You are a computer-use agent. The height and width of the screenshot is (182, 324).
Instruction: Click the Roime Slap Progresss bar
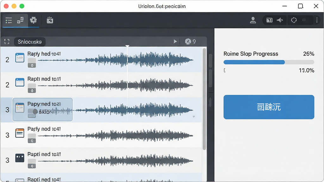[269, 62]
